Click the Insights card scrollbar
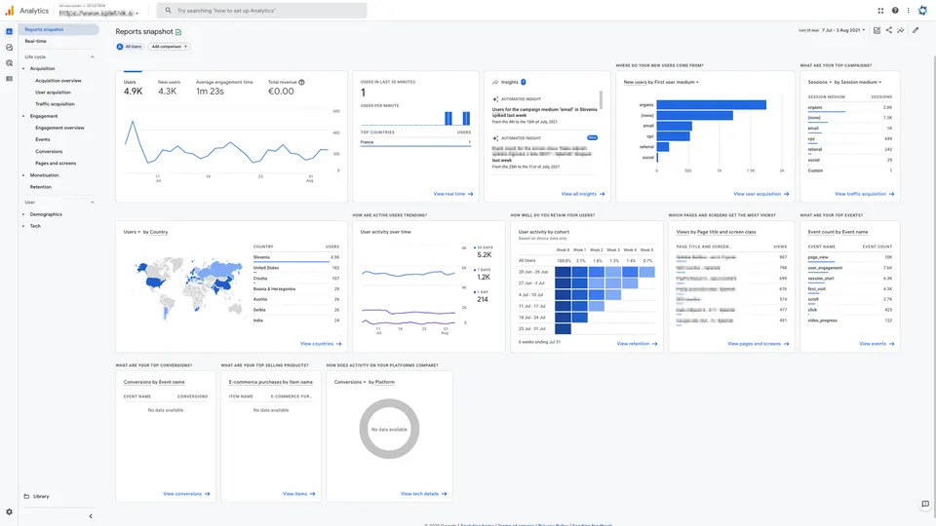The width and height of the screenshot is (936, 526). [601, 99]
